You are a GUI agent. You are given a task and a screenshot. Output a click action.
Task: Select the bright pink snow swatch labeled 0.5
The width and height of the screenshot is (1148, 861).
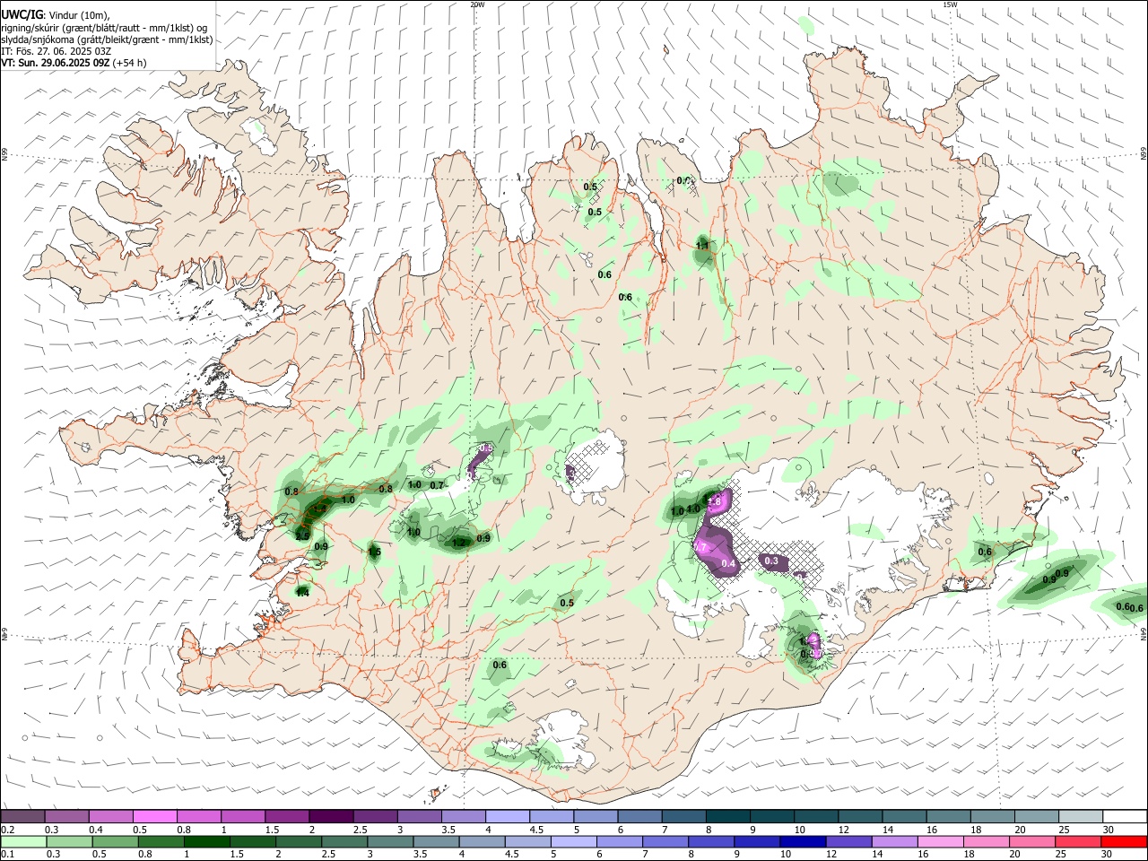tap(155, 816)
